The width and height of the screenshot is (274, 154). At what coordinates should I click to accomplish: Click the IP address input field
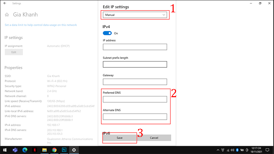pyautogui.click(x=135, y=47)
